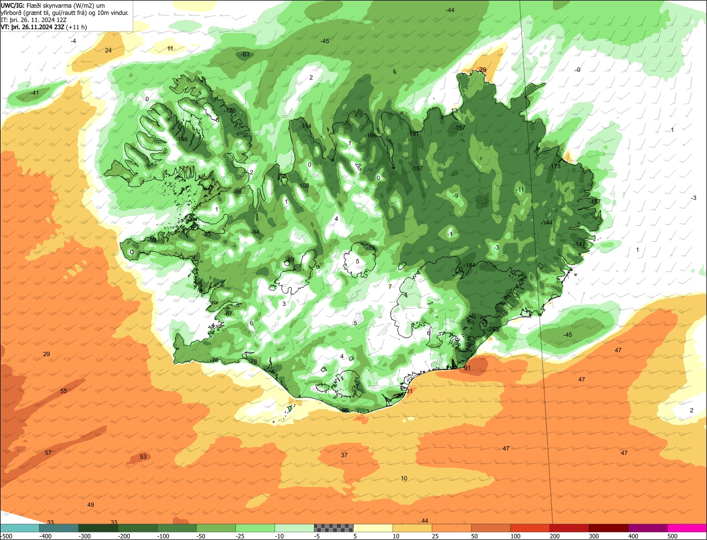Click the '-500' legend label
The width and height of the screenshot is (707, 540).
click(6, 536)
